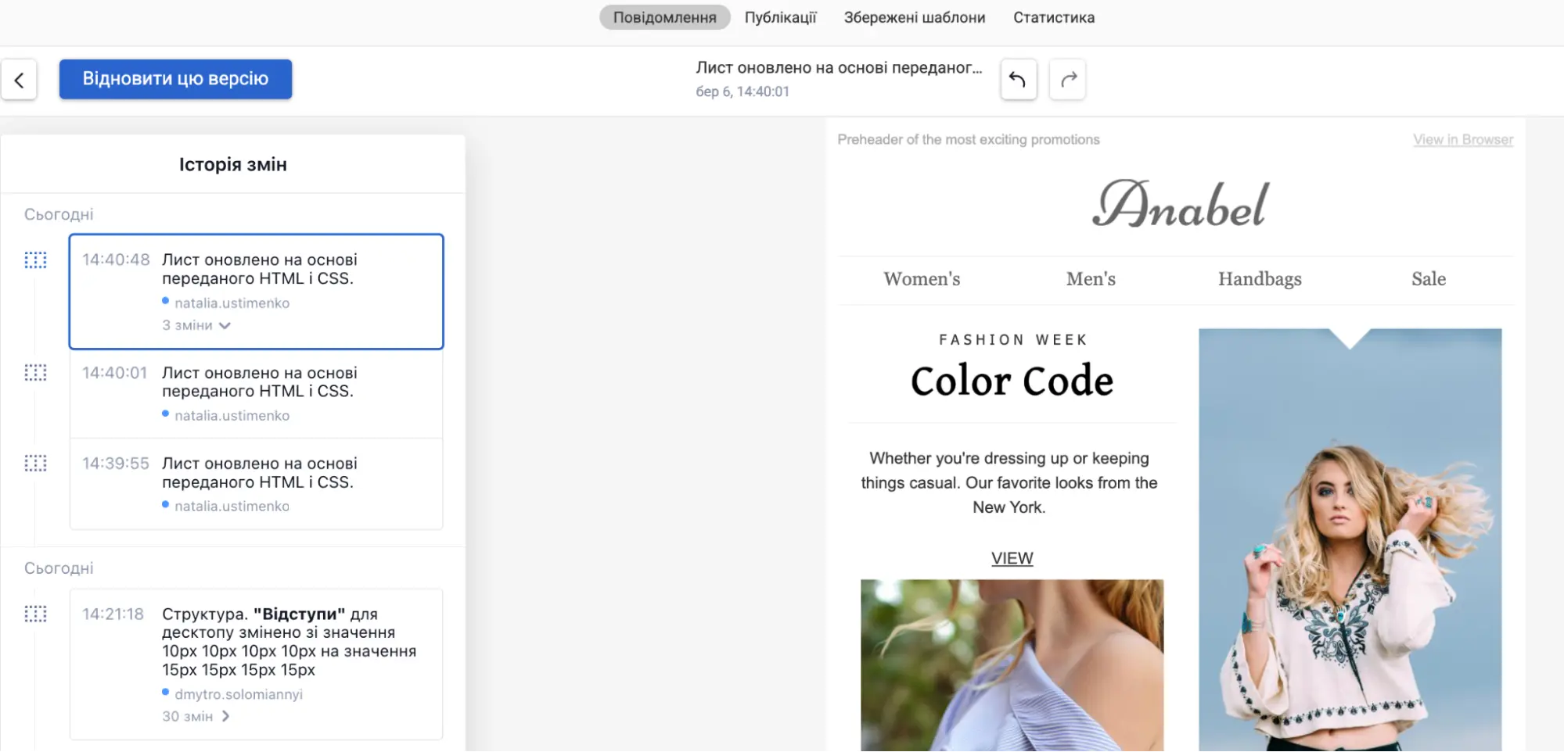Expand the "30 змін" changes list
The width and height of the screenshot is (1564, 752).
[x=196, y=716]
